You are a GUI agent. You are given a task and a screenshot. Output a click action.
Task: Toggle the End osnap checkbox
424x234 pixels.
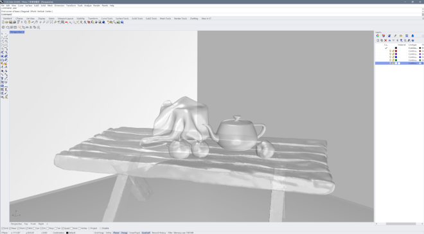pyautogui.click(x=3, y=228)
